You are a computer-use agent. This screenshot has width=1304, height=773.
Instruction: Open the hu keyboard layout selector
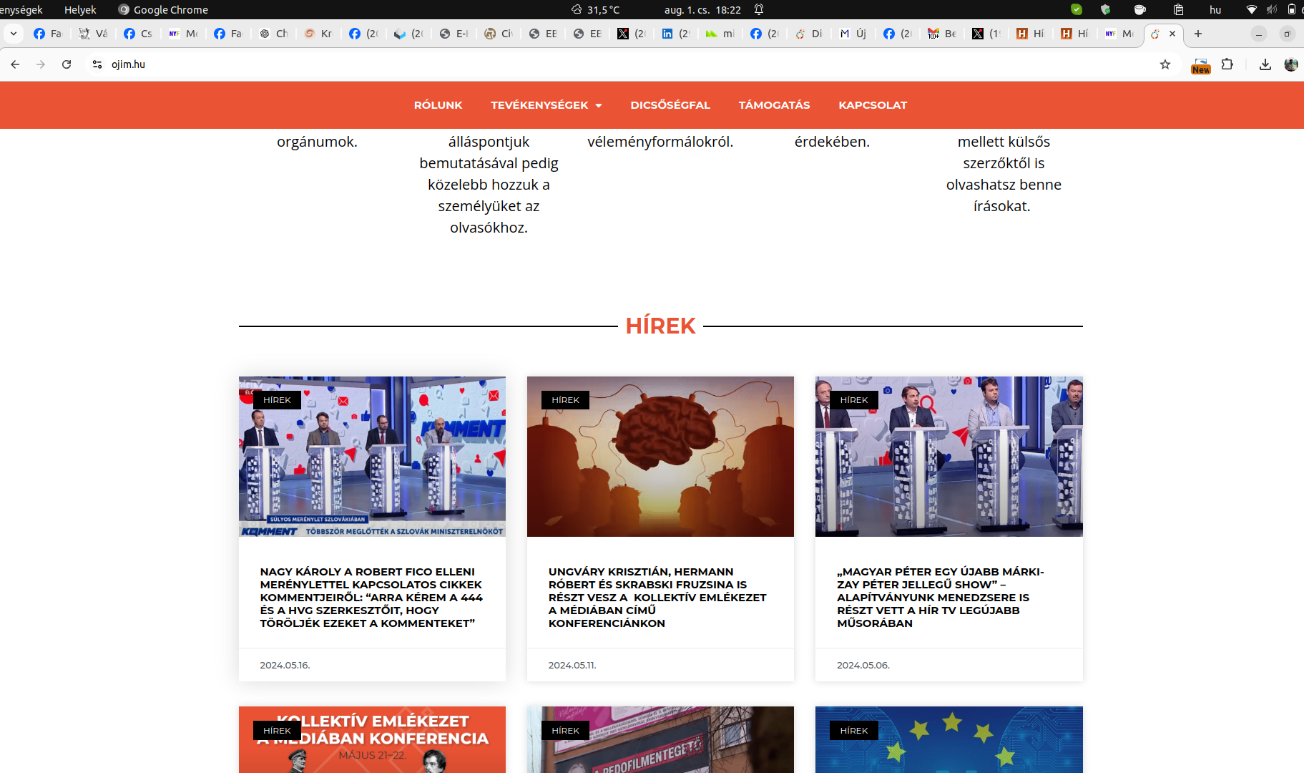1215,9
